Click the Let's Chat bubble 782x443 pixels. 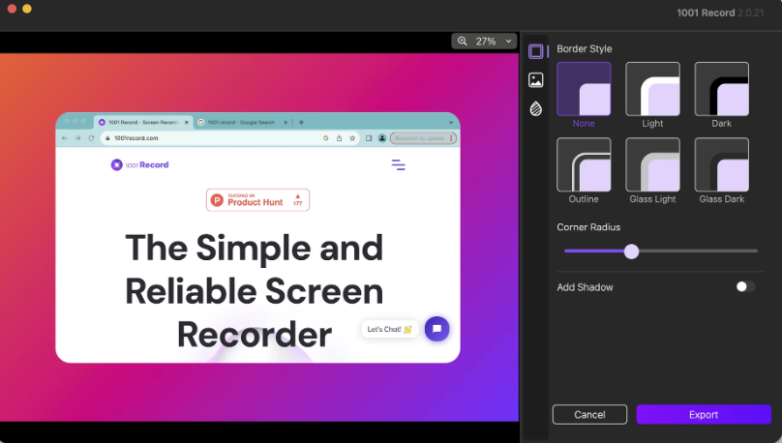click(389, 329)
